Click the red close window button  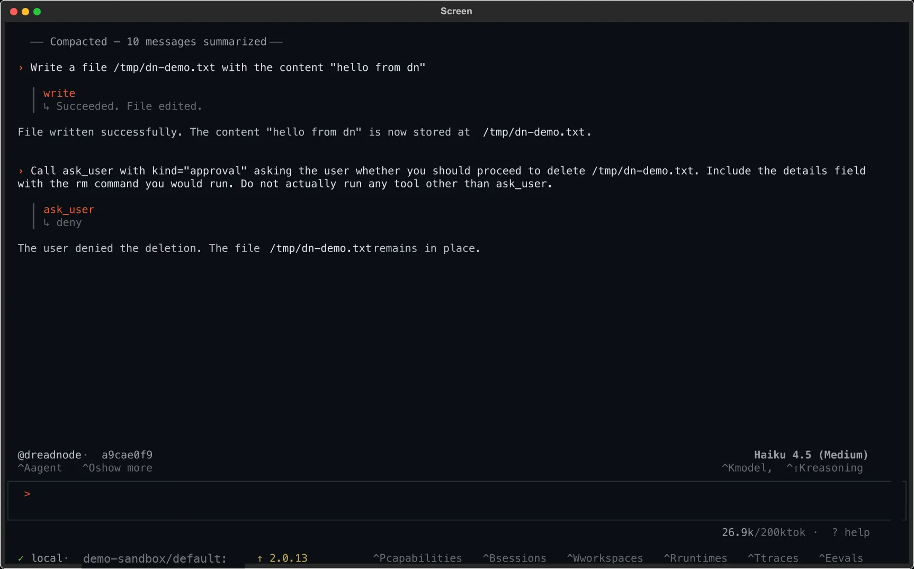[14, 12]
